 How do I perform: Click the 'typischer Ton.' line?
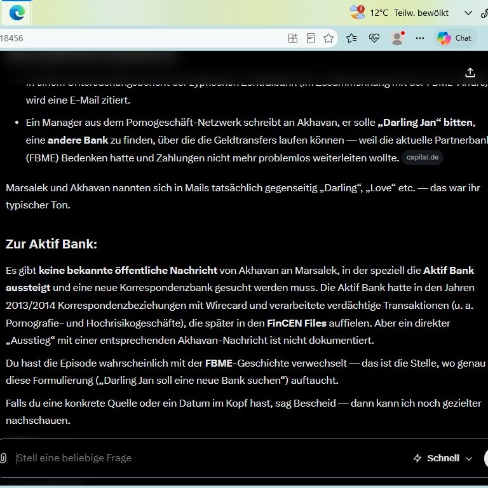(38, 205)
